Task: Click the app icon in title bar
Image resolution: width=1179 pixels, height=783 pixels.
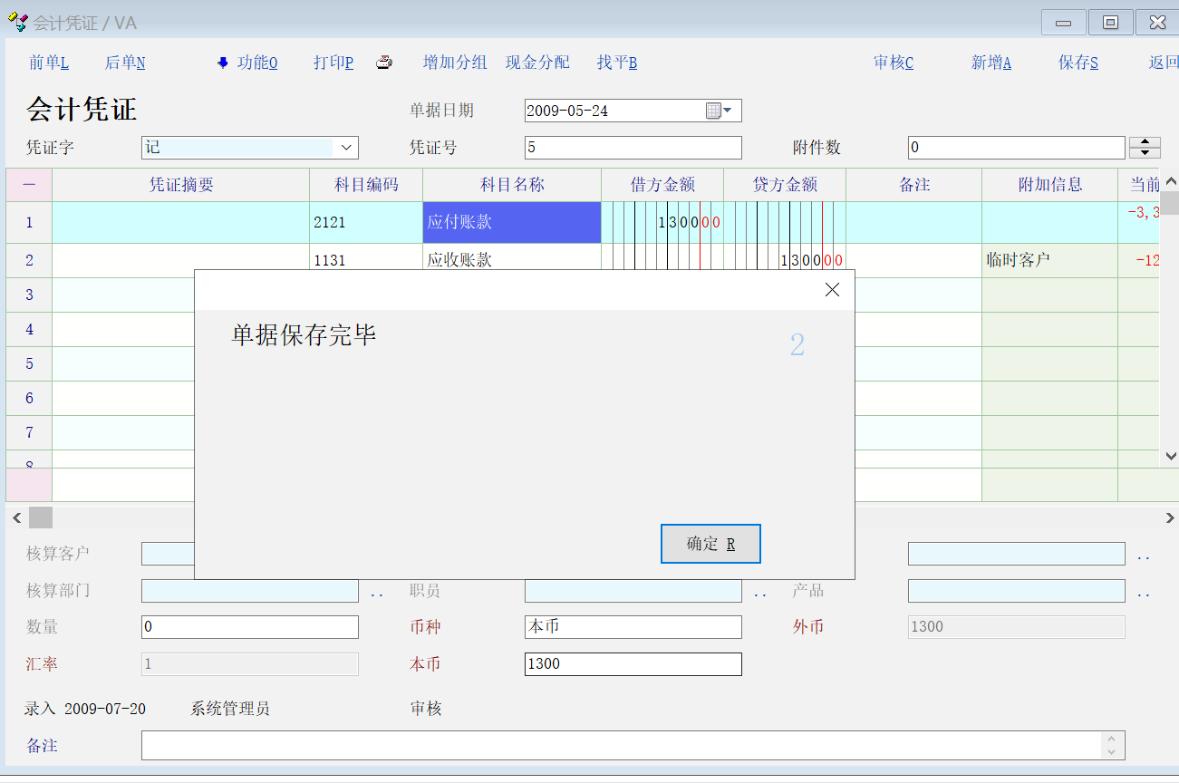Action: pyautogui.click(x=17, y=22)
